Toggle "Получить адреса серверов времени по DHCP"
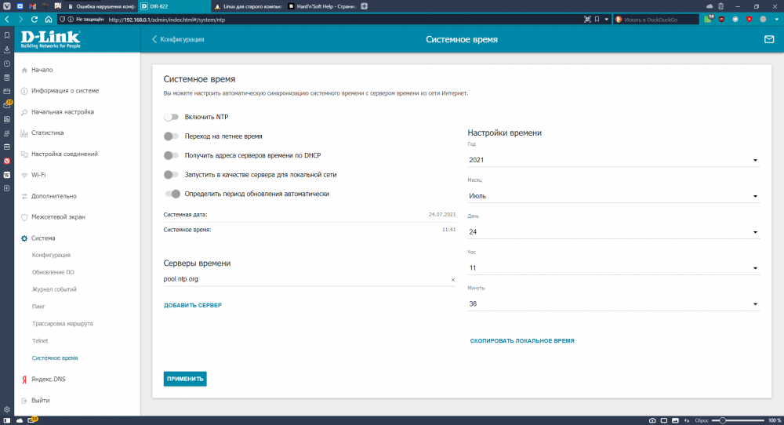 [171, 155]
